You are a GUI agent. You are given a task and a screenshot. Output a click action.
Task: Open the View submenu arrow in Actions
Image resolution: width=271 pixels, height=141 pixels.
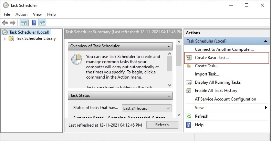266,108
